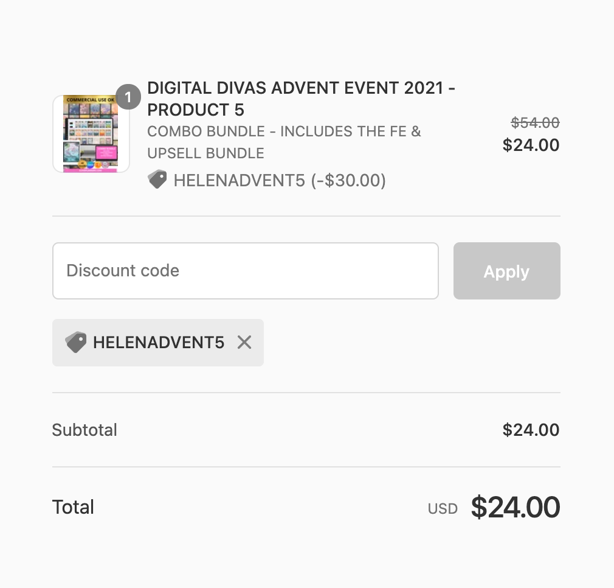
Task: Click the discounted $24.00 product price
Action: coord(531,145)
